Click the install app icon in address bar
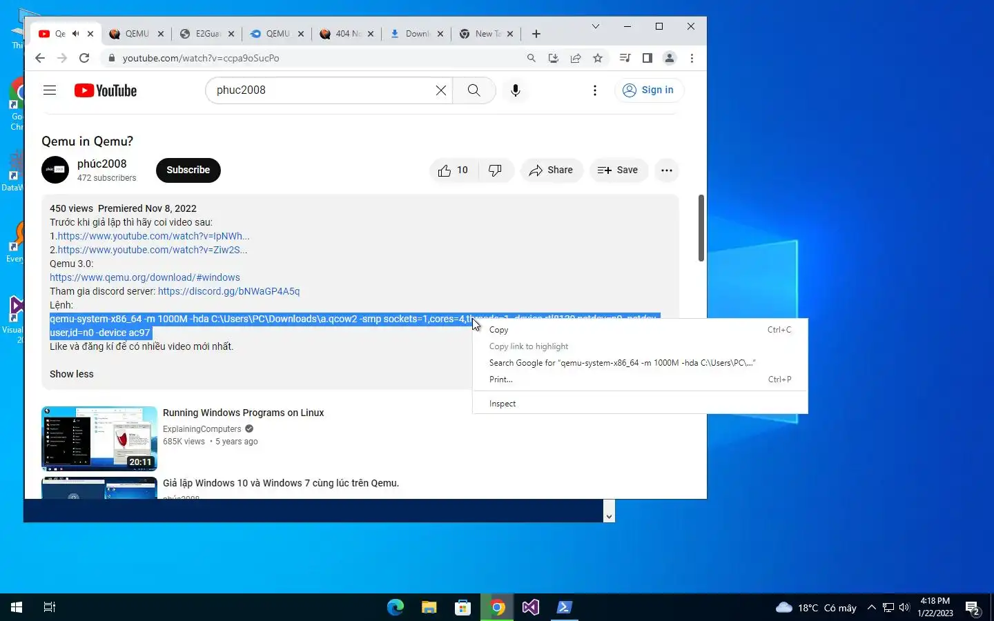Image resolution: width=994 pixels, height=621 pixels. click(554, 58)
